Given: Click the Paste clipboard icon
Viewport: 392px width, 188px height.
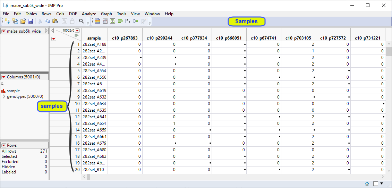Looking at the screenshot, I should [55, 22].
